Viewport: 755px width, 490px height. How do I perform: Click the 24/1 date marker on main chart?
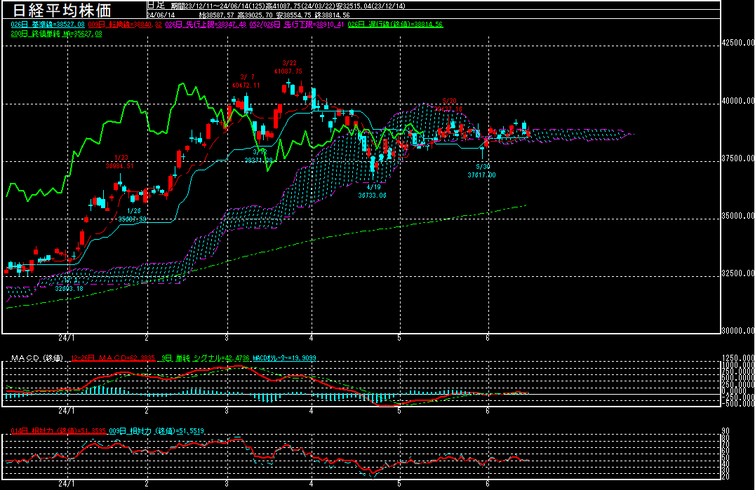(x=67, y=338)
